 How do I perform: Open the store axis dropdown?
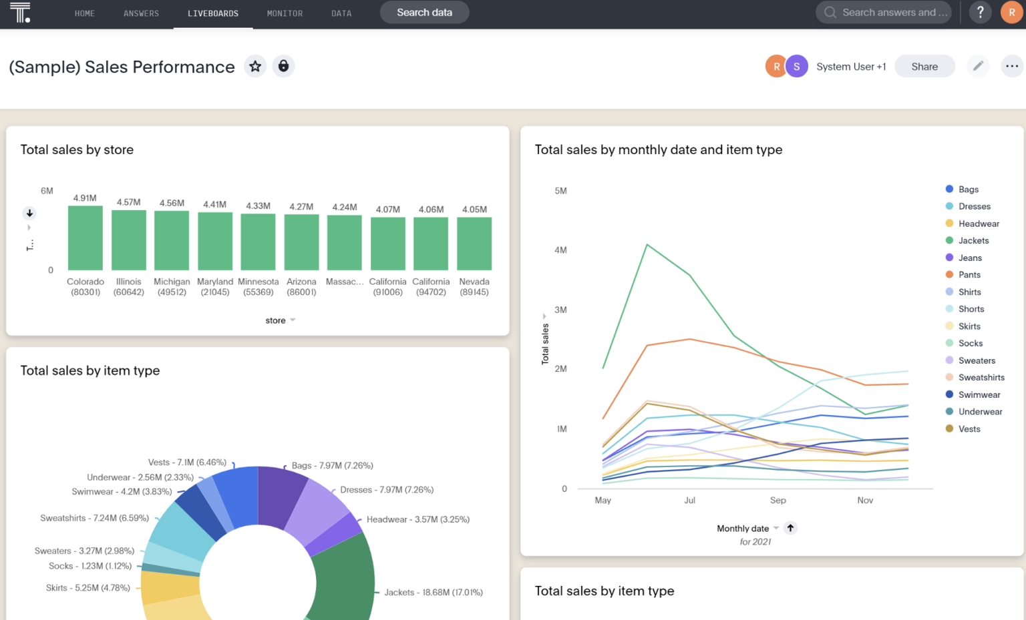coord(280,320)
